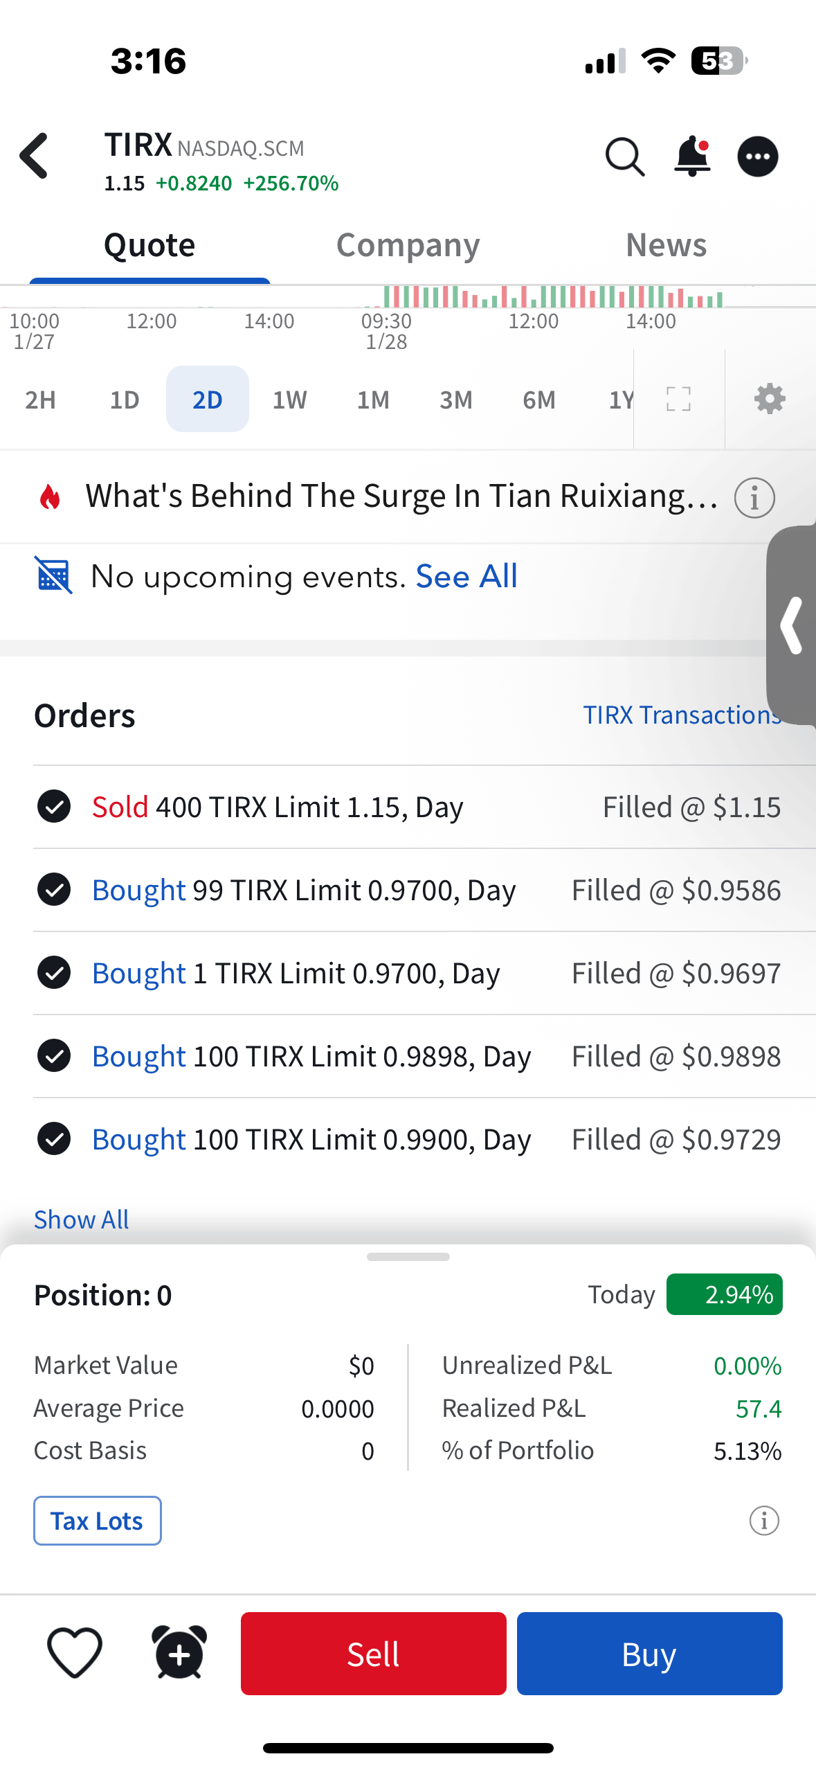Screen dimensions: 816x1770
Task: Switch to the Company tab
Action: (x=408, y=245)
